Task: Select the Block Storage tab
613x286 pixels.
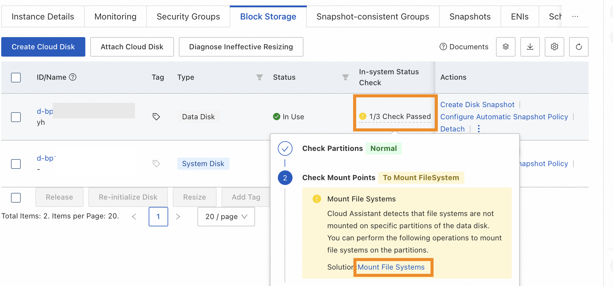Action: (268, 16)
